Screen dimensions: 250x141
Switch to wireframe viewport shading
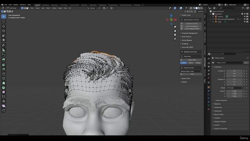(x=194, y=8)
